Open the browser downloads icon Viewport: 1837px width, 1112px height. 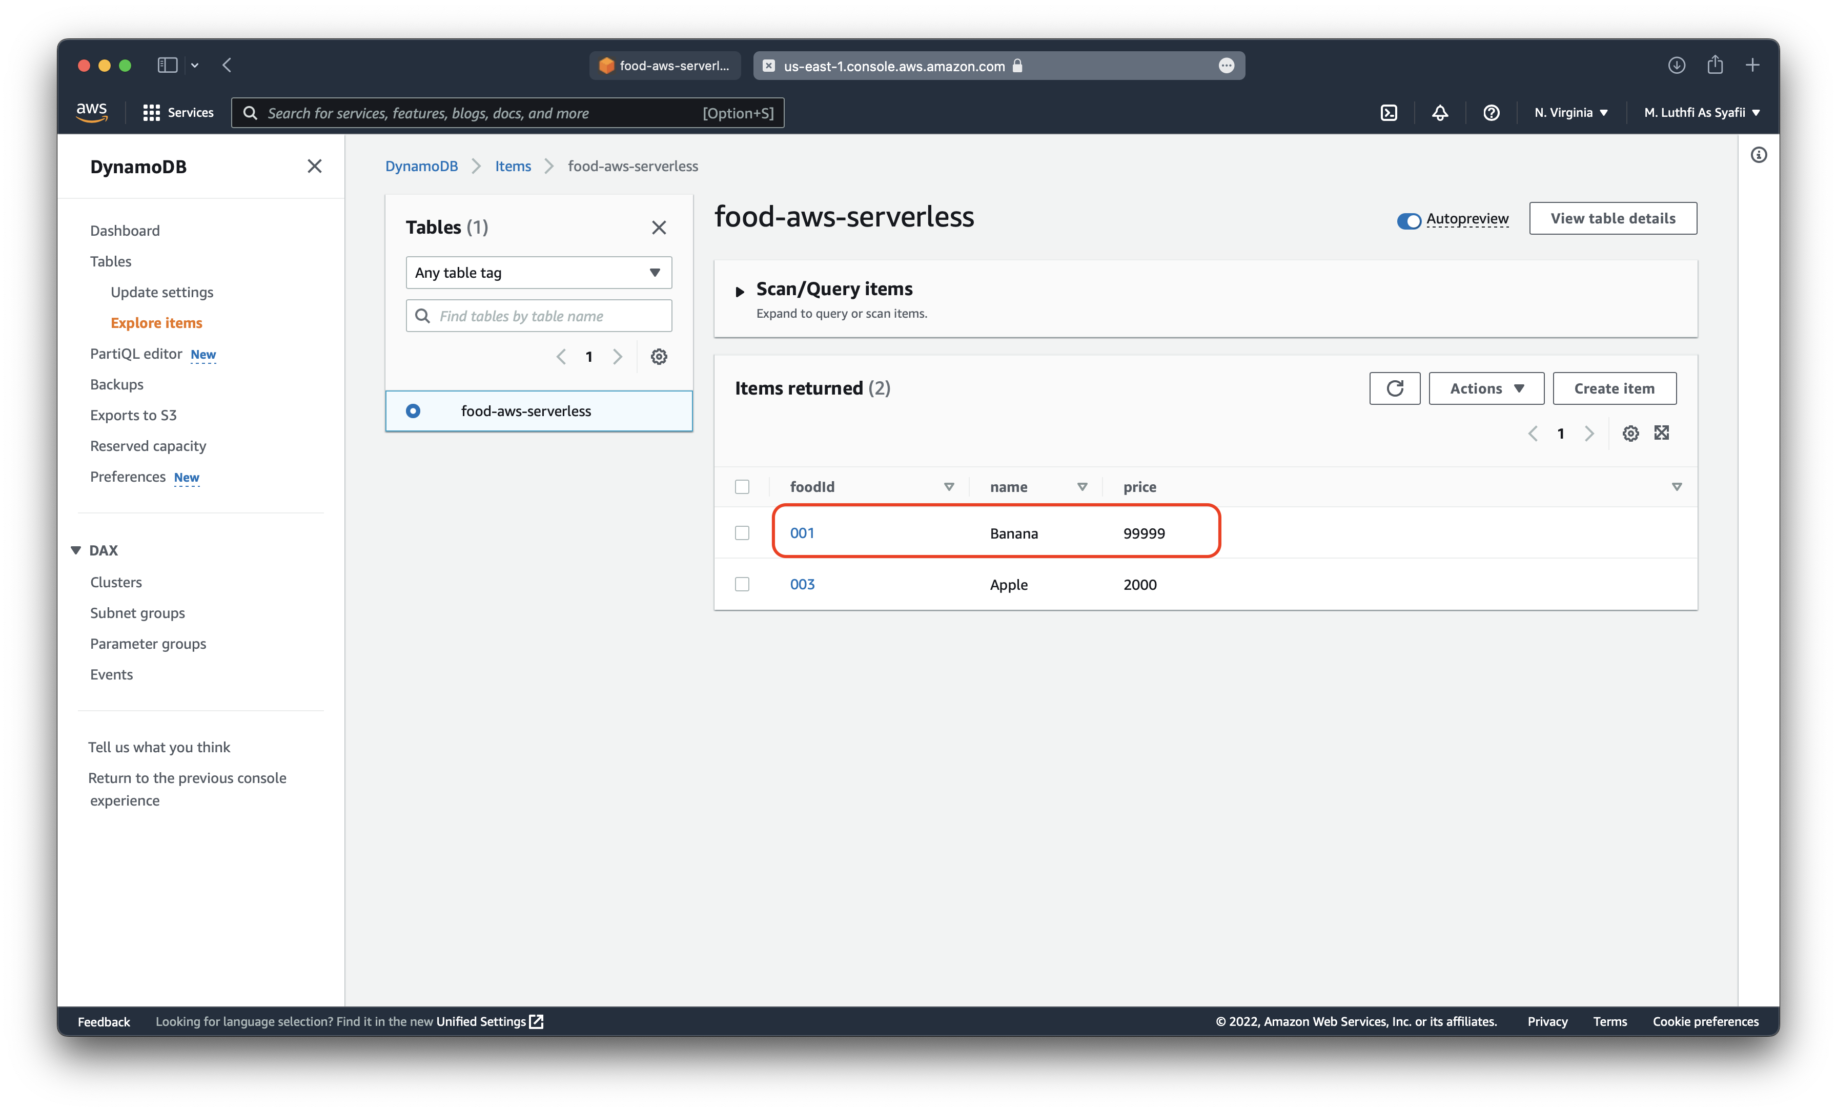coord(1676,65)
